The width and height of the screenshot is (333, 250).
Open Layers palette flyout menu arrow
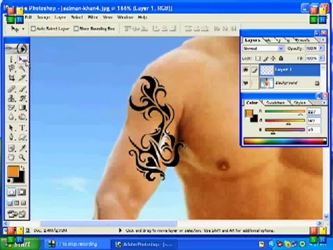tap(323, 40)
